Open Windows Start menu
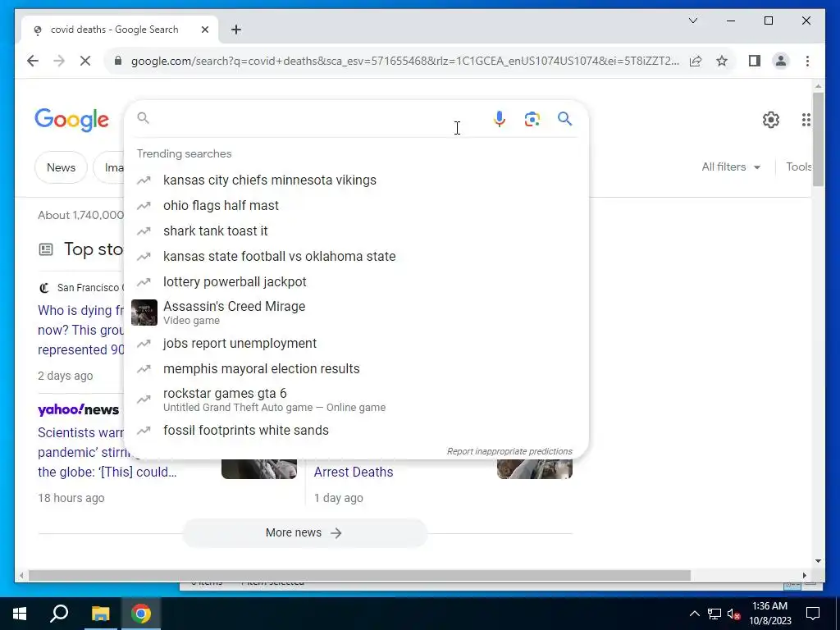This screenshot has width=840, height=630. click(x=20, y=614)
